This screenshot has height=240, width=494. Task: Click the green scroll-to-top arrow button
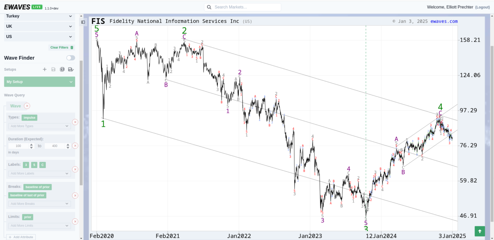click(x=480, y=231)
